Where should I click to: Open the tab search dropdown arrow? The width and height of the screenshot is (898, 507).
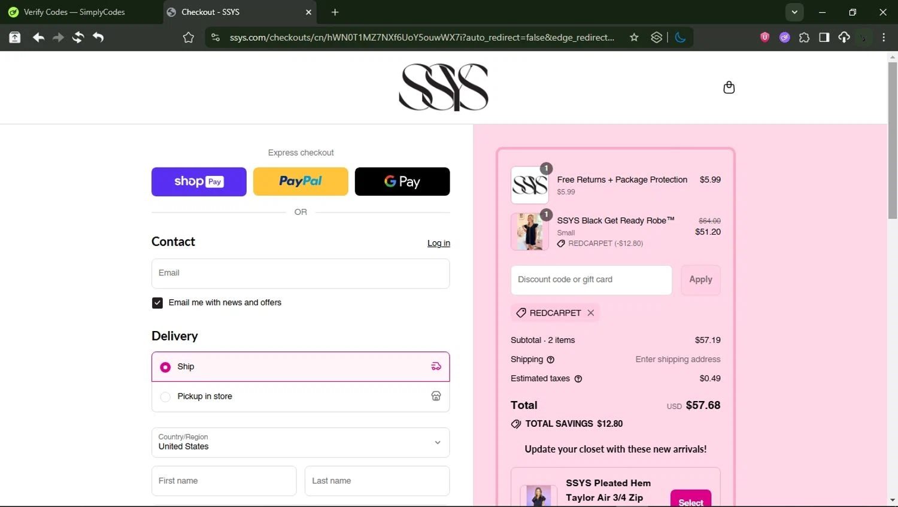tap(794, 12)
